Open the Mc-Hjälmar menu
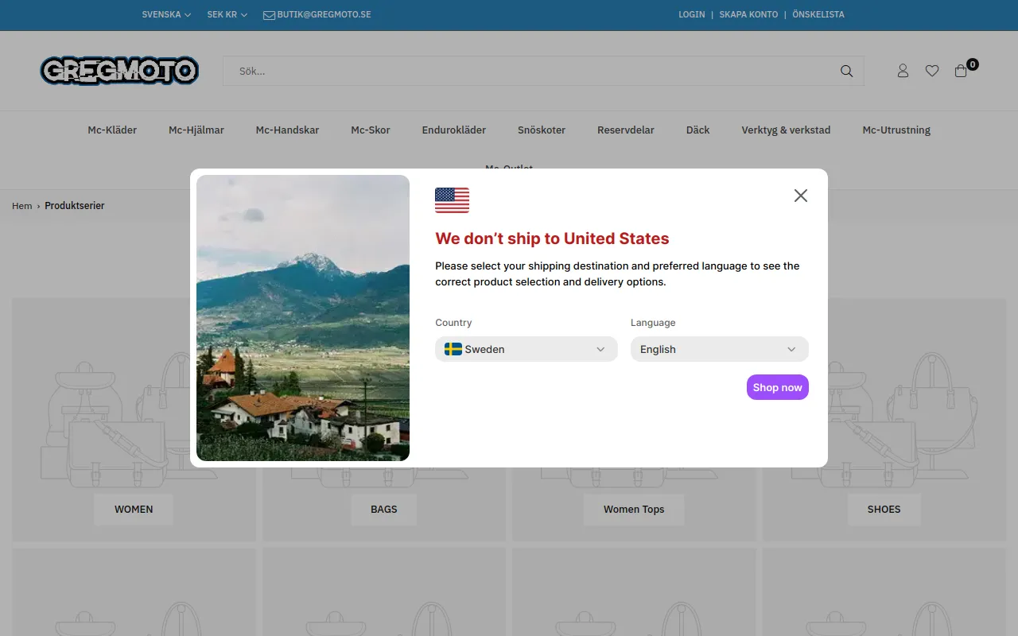Image resolution: width=1018 pixels, height=636 pixels. [196, 130]
